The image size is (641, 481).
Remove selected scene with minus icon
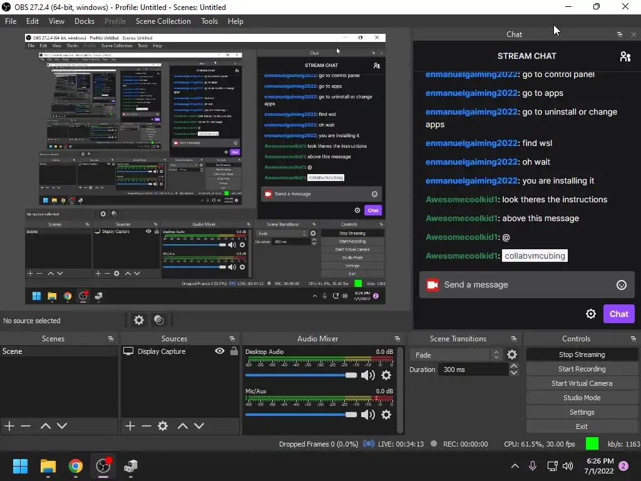26,426
